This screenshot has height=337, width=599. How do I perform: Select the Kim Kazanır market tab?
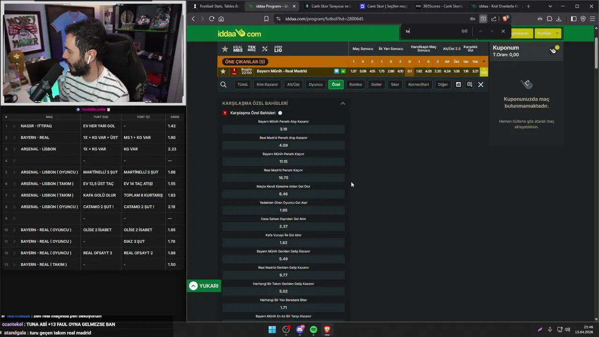267,85
